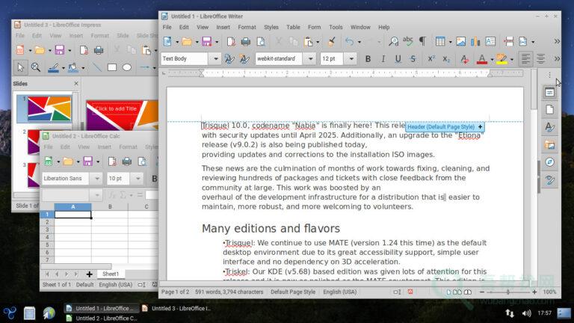Click the Insert Image icon in Writer
Screen dimensions: 574x323
click(461, 41)
